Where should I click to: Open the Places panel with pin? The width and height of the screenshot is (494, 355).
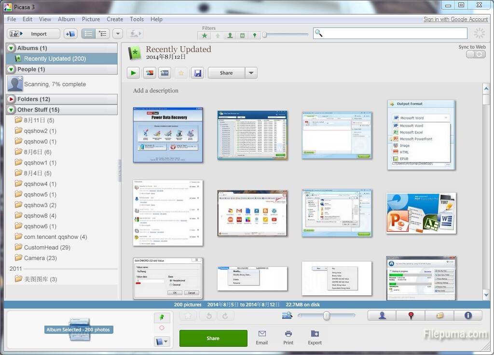point(411,316)
